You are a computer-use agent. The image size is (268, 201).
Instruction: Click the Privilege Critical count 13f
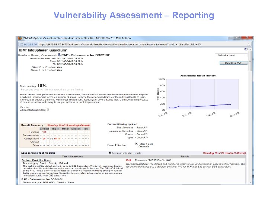[44, 132]
